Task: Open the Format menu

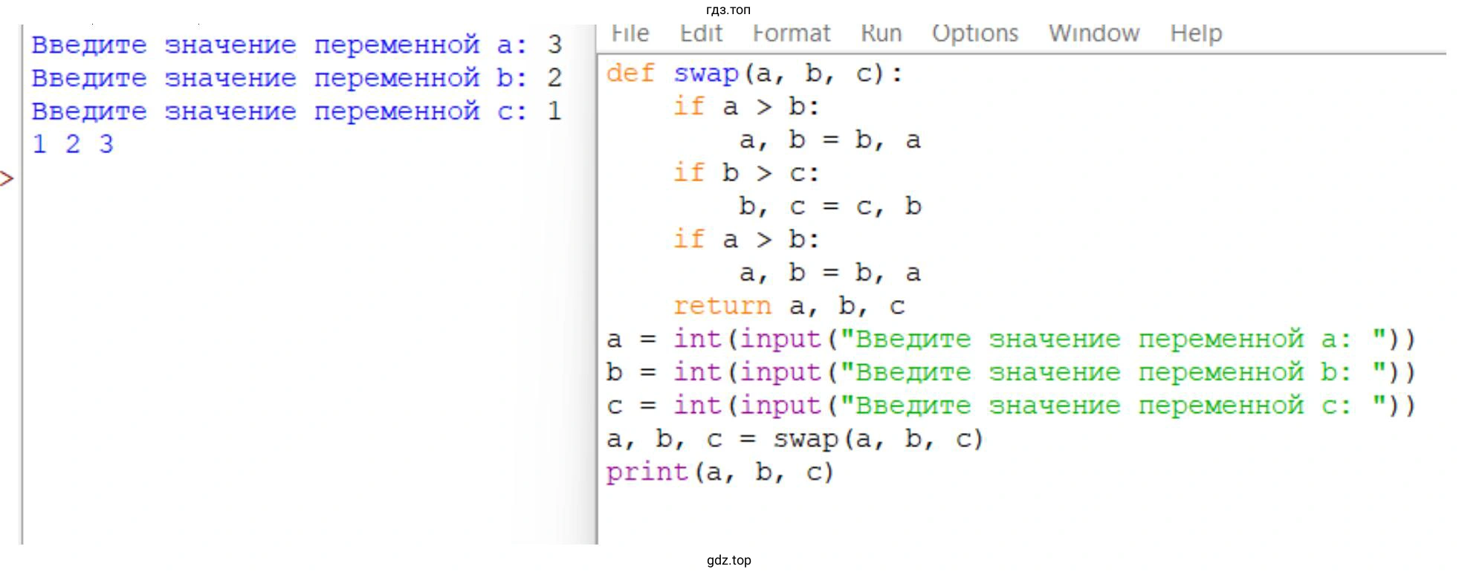Action: [x=791, y=33]
